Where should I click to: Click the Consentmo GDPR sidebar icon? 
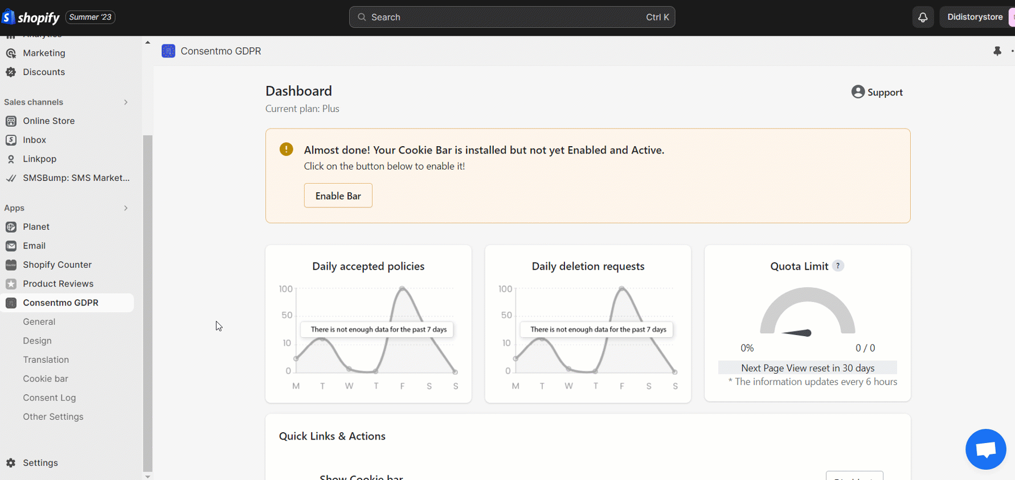click(11, 303)
